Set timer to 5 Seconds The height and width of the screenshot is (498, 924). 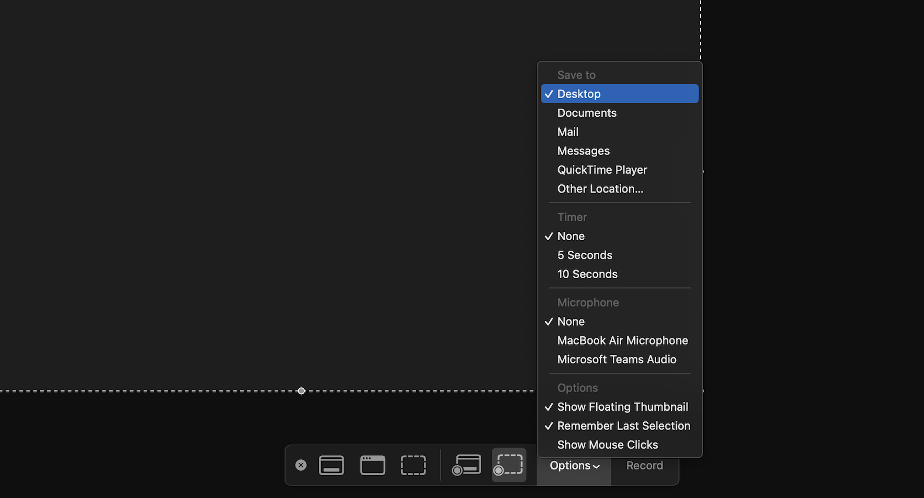click(585, 255)
